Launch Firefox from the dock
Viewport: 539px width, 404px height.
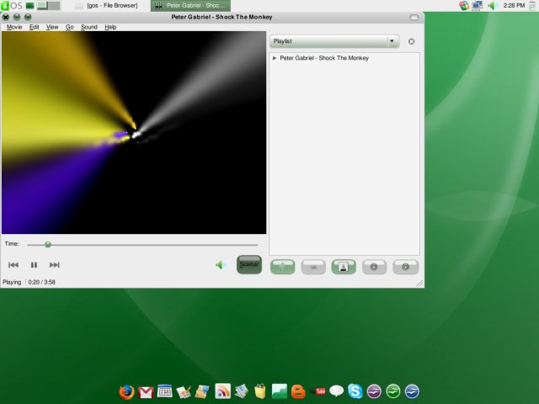pyautogui.click(x=126, y=391)
